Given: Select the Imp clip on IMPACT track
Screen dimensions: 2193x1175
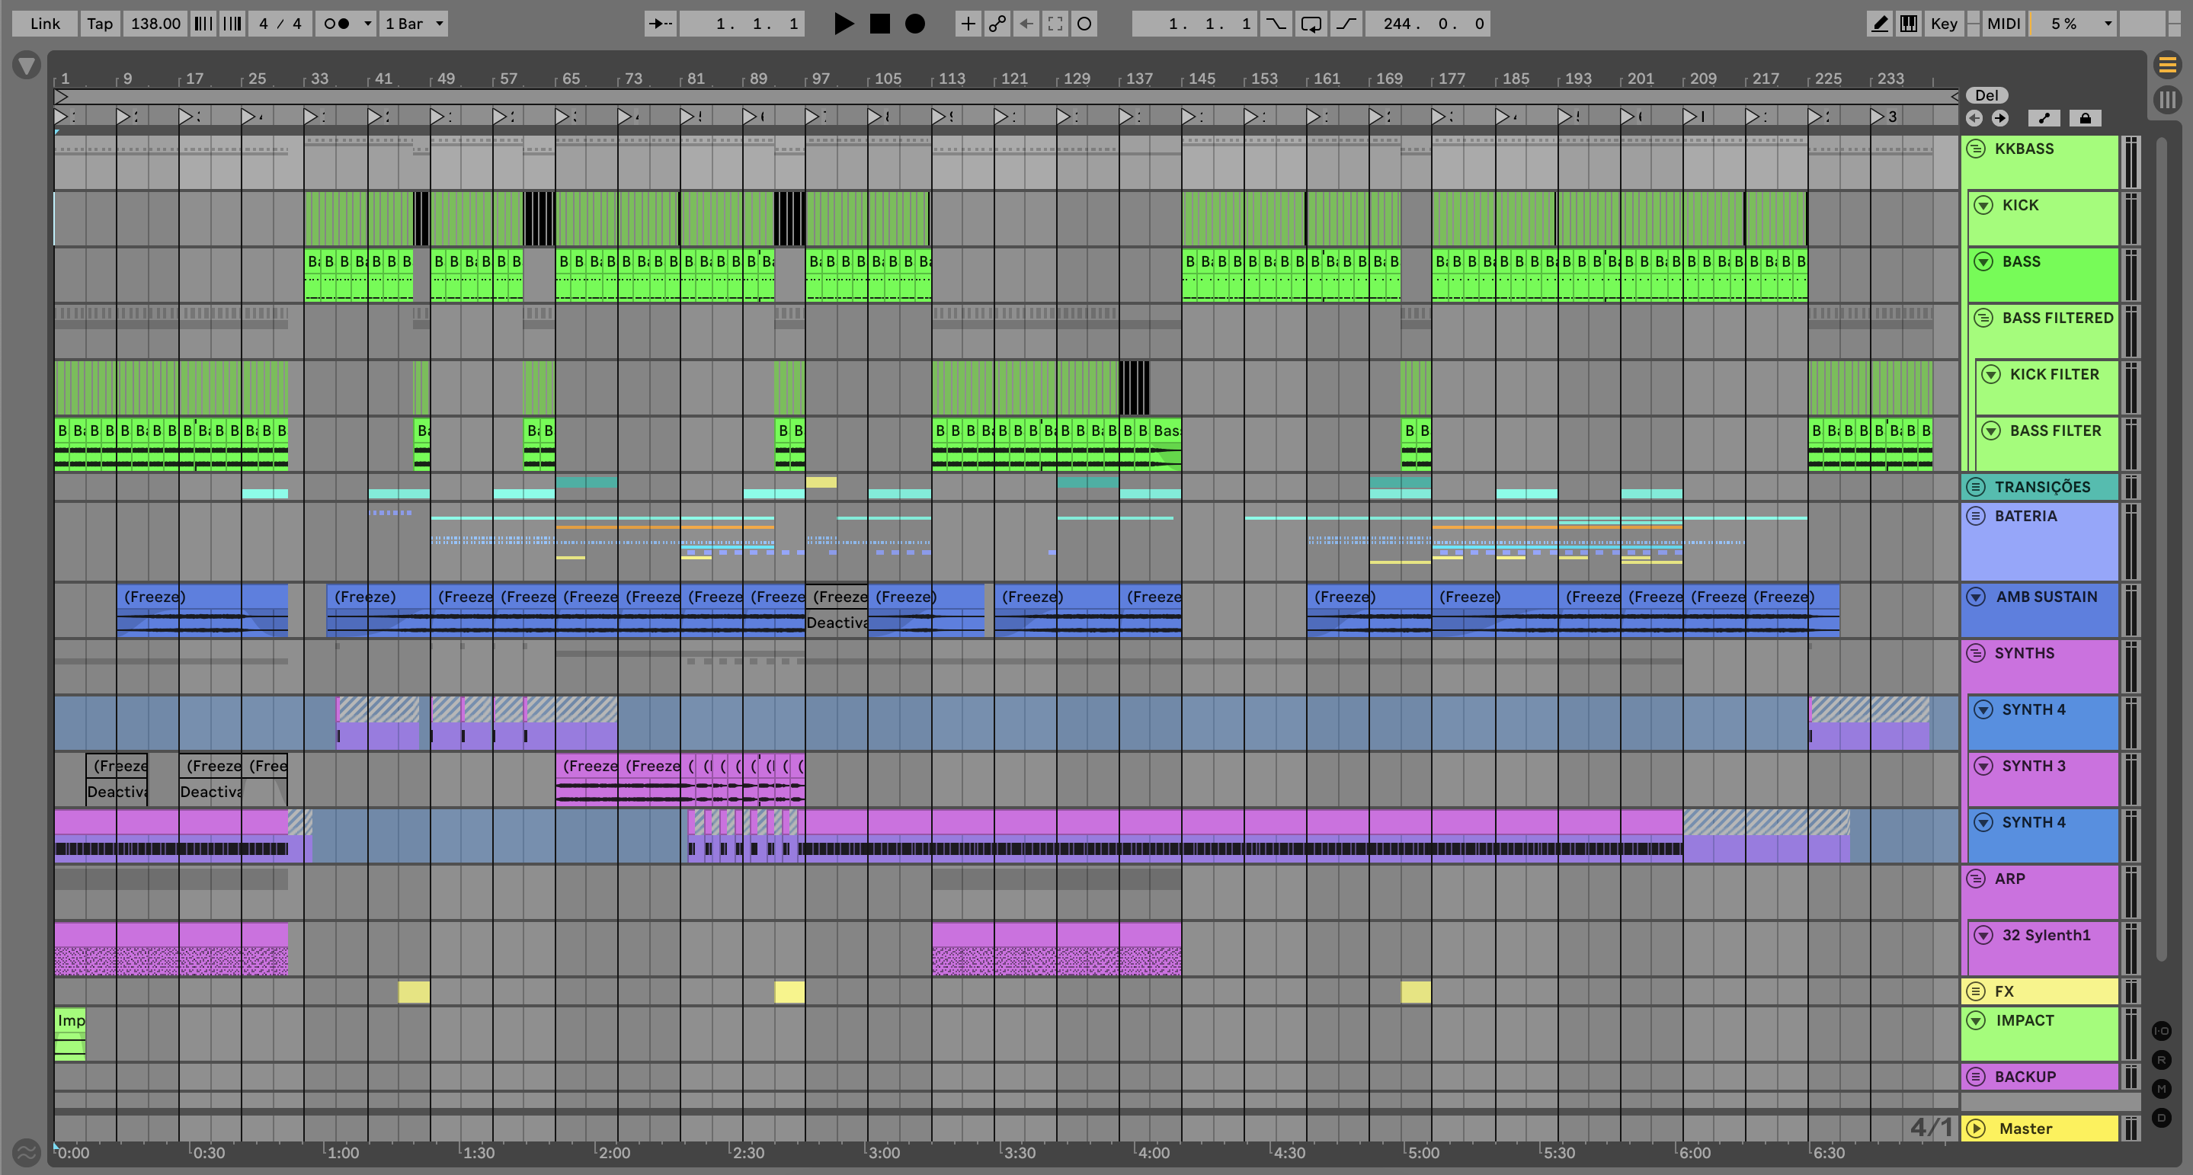Looking at the screenshot, I should (x=70, y=1034).
